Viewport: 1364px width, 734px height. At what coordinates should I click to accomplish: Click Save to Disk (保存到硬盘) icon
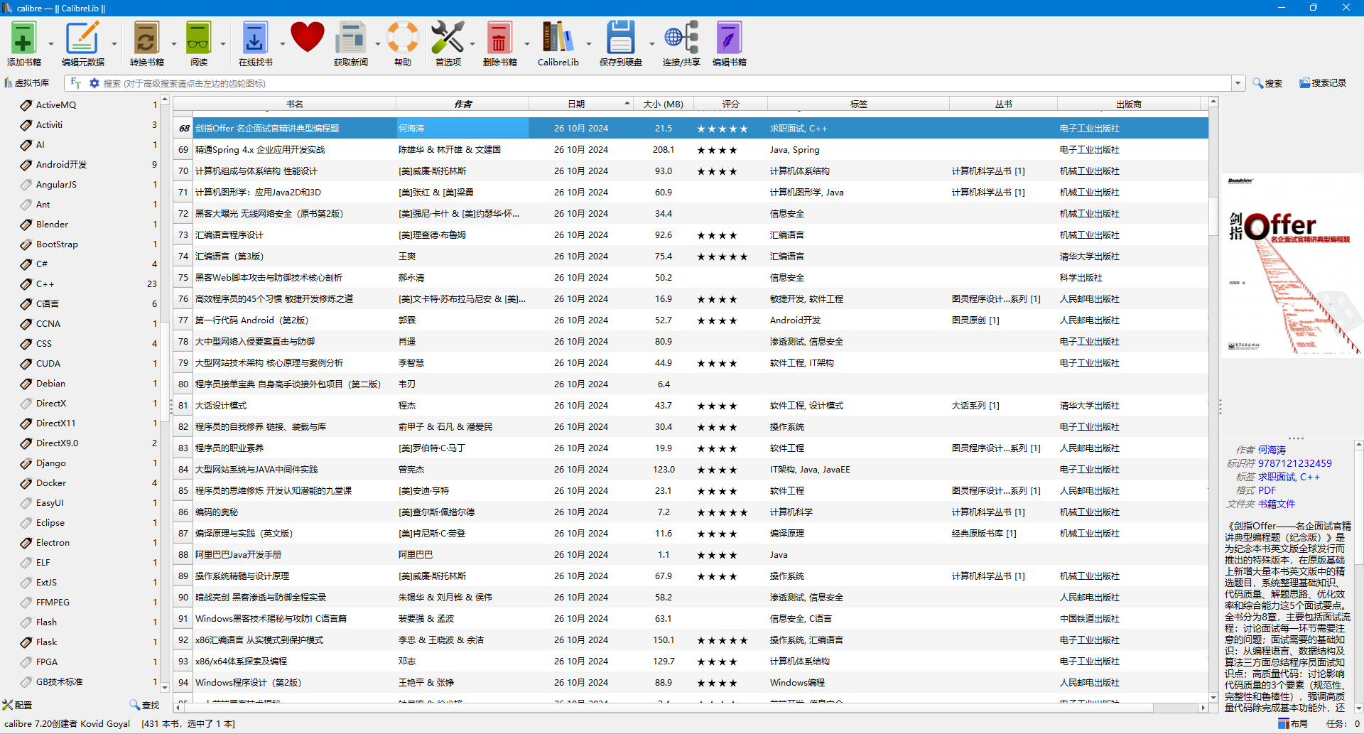tap(620, 39)
